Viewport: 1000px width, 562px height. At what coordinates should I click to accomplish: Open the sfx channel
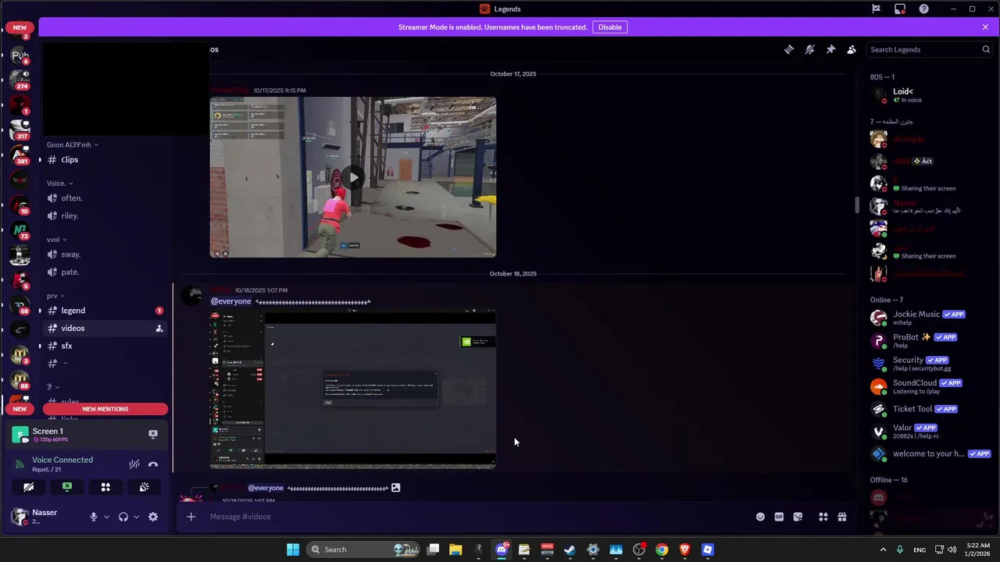(105, 346)
